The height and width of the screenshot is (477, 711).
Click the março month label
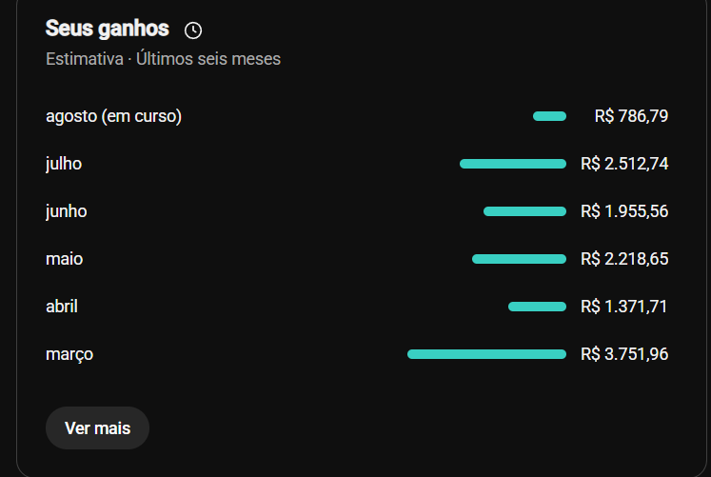click(69, 354)
